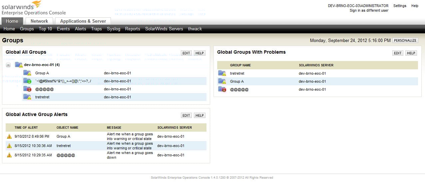The height and width of the screenshot is (183, 425).
Task: Open the Events menu item
Action: coord(63,29)
